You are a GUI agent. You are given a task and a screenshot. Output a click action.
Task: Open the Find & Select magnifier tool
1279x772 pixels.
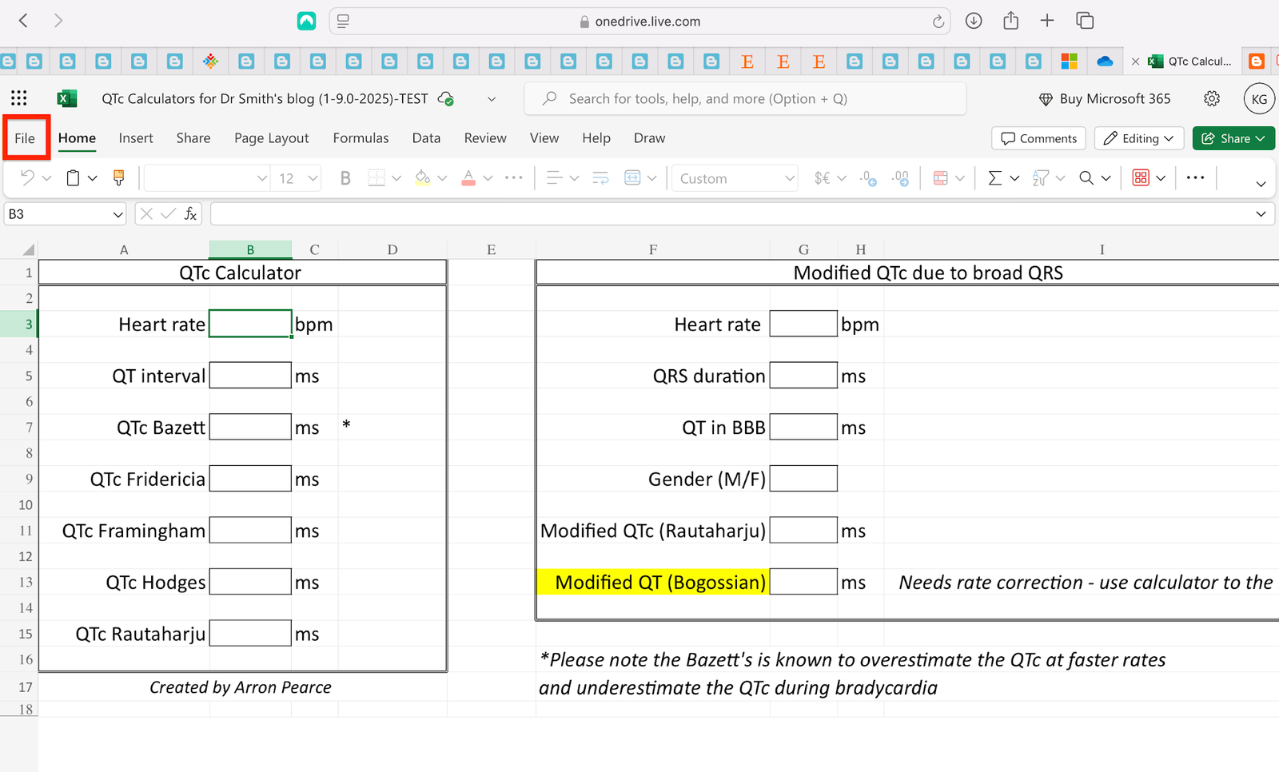[x=1086, y=178]
